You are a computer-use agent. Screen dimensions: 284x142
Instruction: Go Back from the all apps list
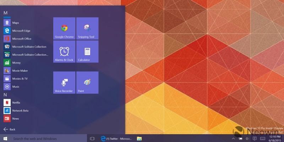coord(10,129)
